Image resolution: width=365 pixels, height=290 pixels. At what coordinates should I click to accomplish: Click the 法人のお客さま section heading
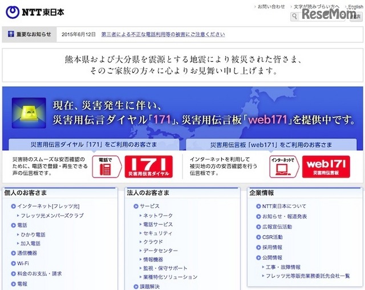[x=148, y=192]
